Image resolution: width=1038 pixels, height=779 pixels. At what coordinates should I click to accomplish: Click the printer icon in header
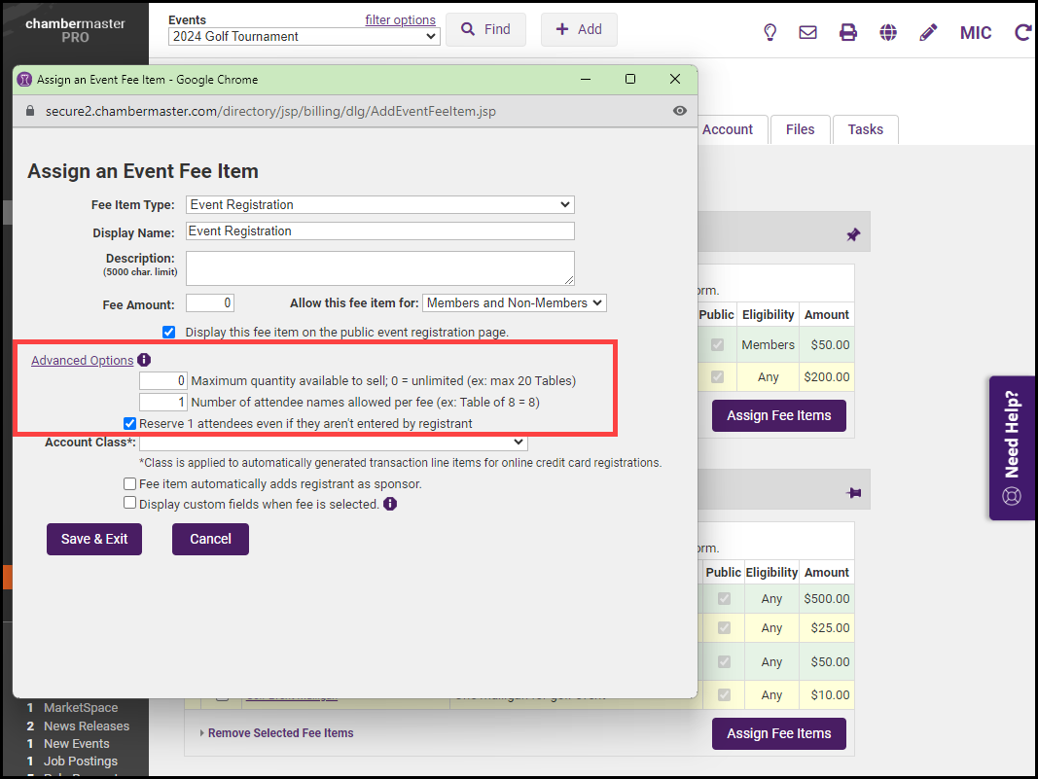[848, 32]
